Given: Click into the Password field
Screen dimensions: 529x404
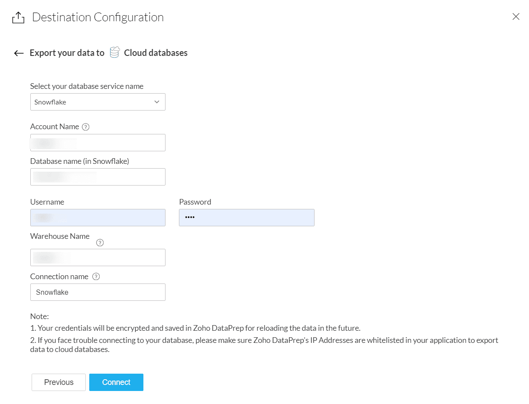Looking at the screenshot, I should [247, 218].
